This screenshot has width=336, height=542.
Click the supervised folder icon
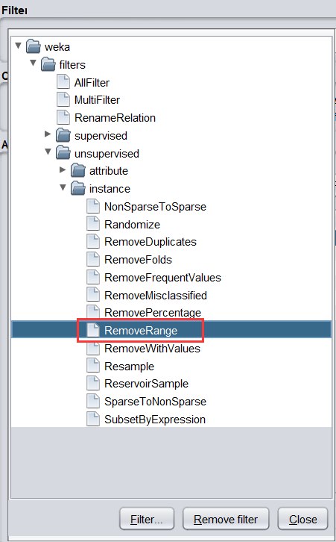click(63, 136)
